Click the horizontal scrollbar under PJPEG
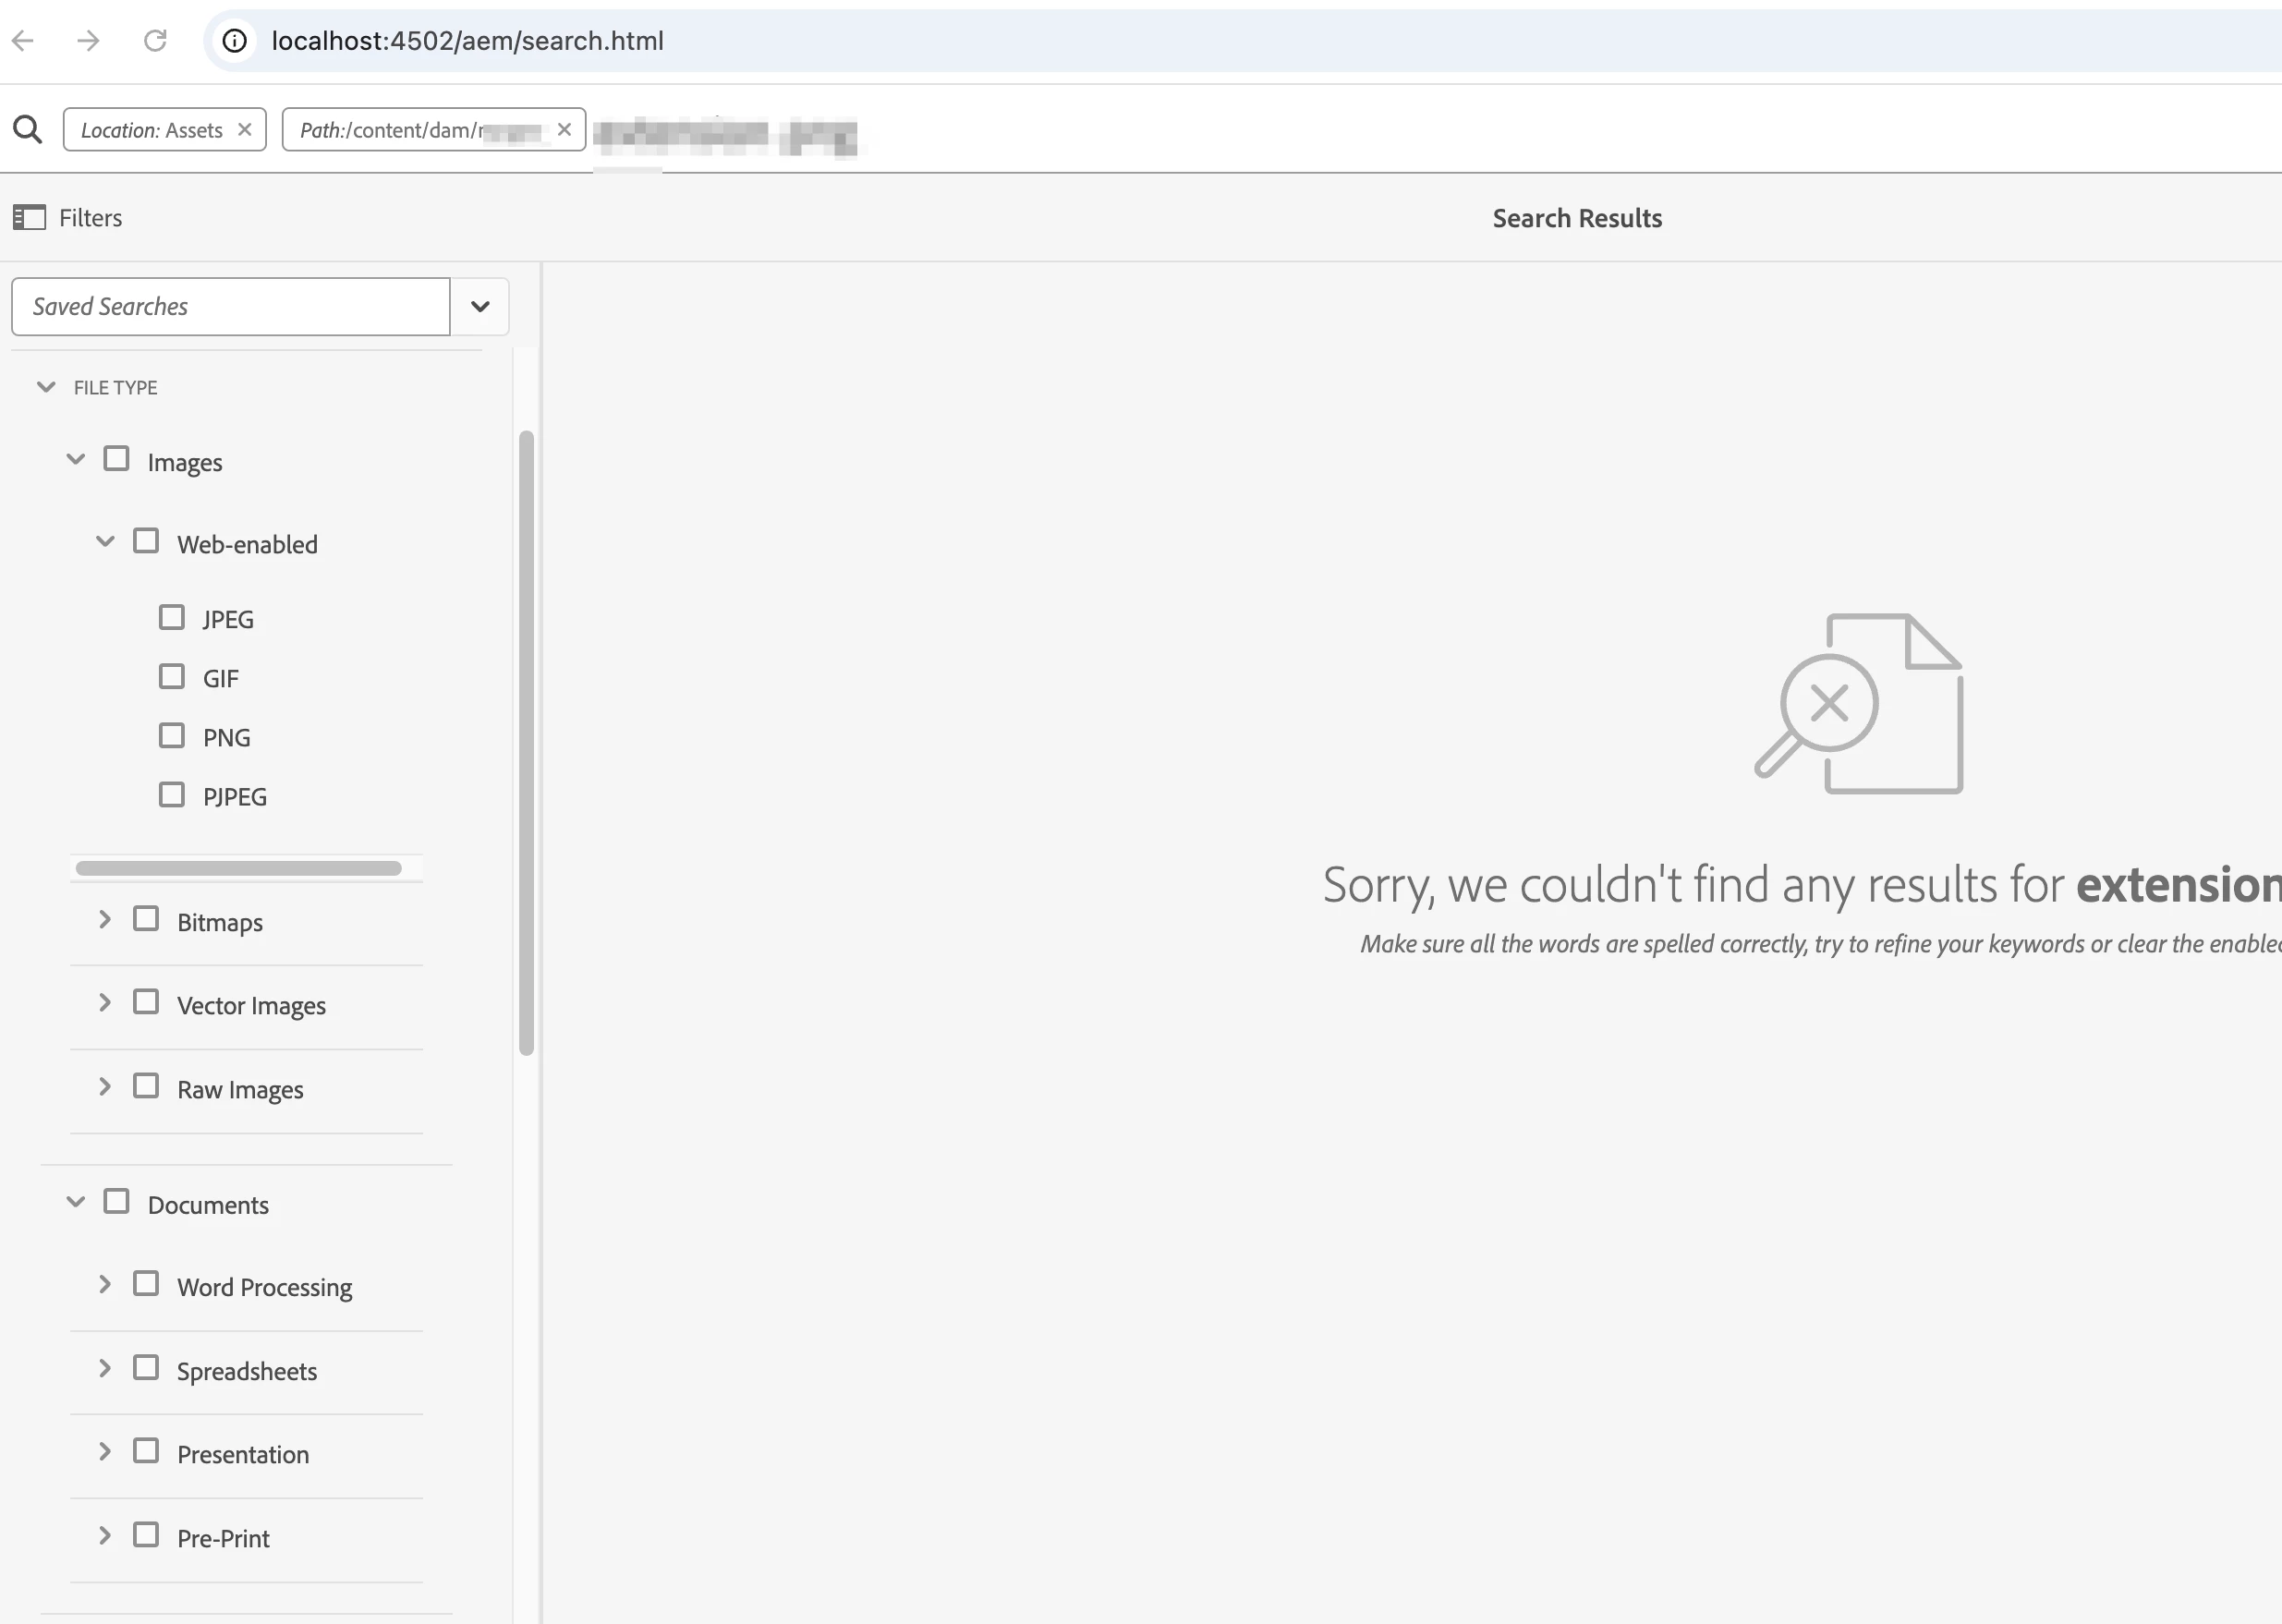The width and height of the screenshot is (2282, 1624). (239, 868)
